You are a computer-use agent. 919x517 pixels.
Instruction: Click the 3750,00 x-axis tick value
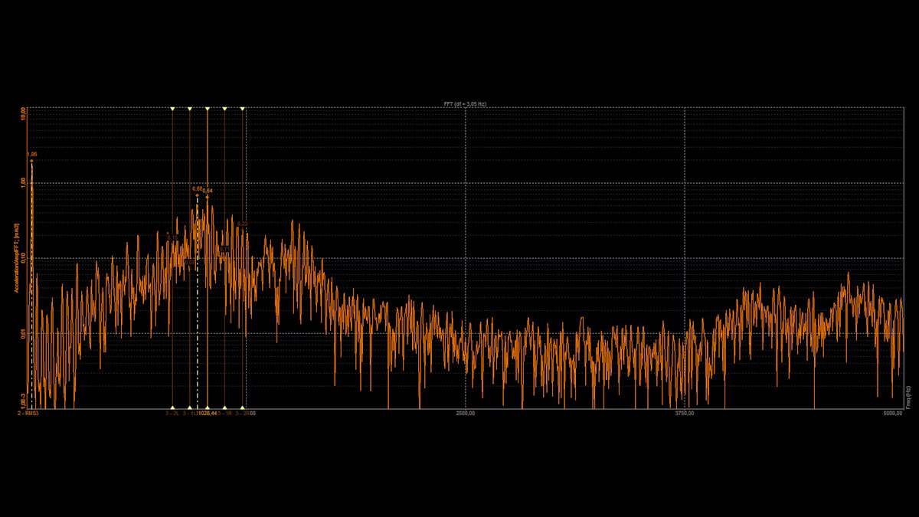click(685, 414)
